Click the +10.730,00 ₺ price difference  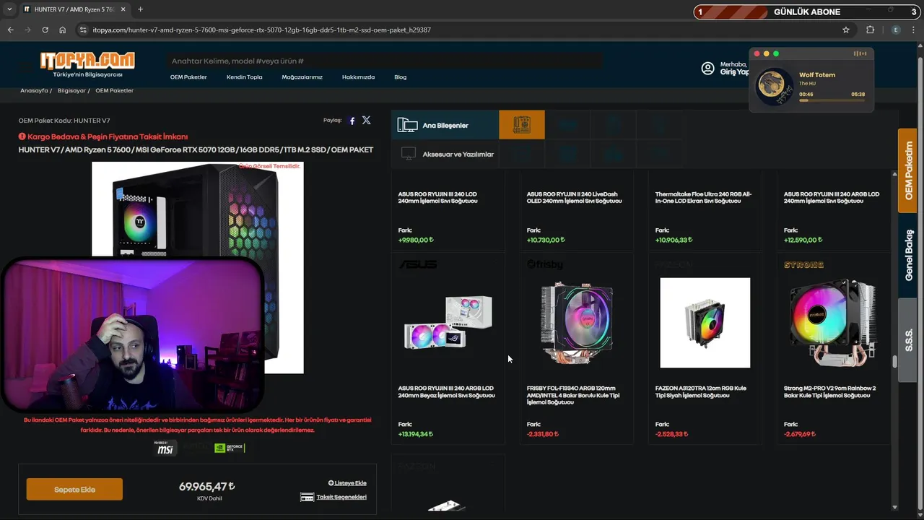pos(546,240)
